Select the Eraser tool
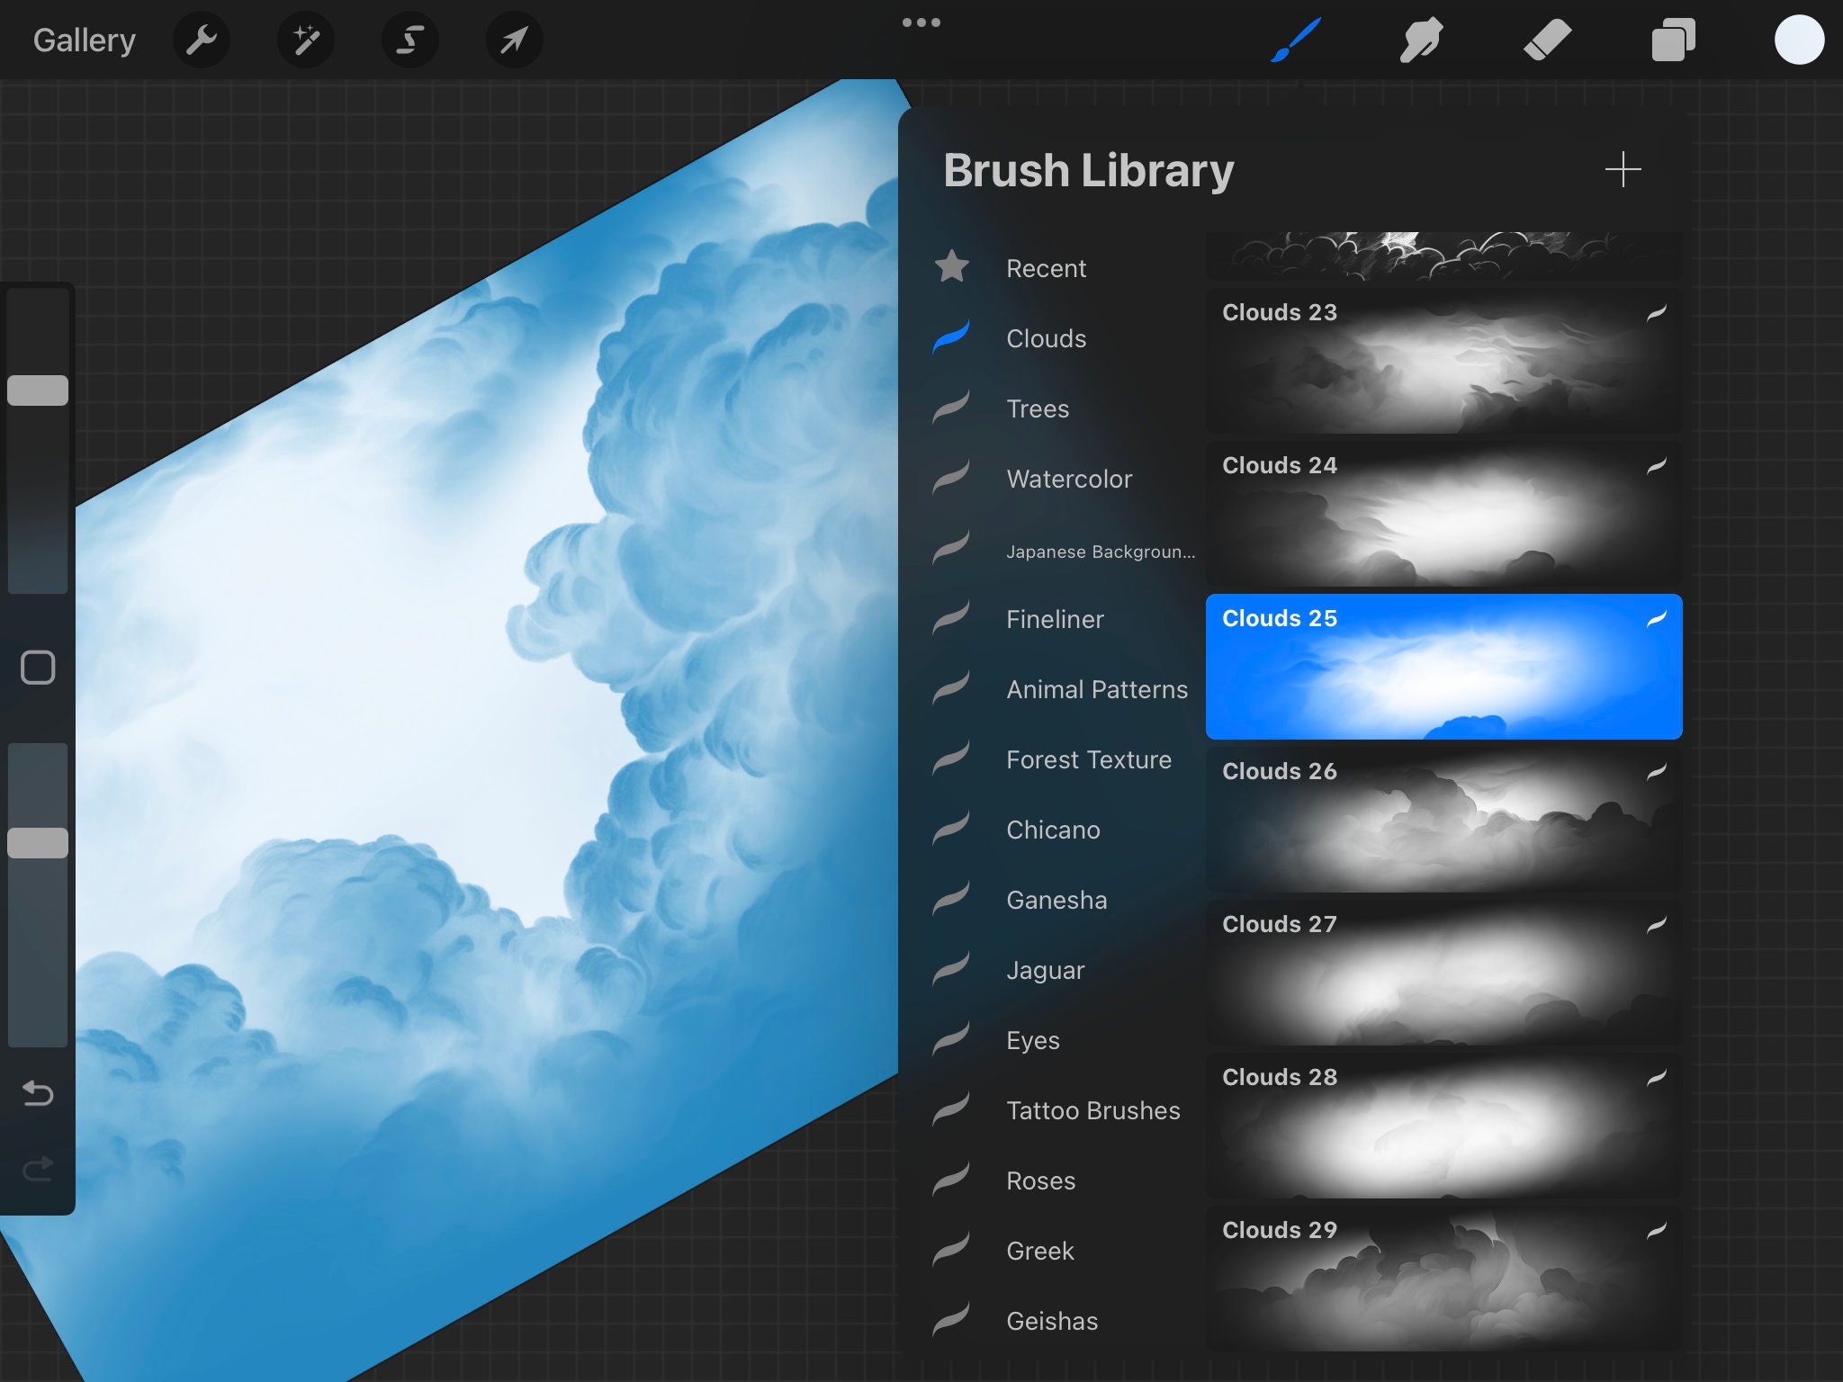Image resolution: width=1843 pixels, height=1382 pixels. (1547, 40)
